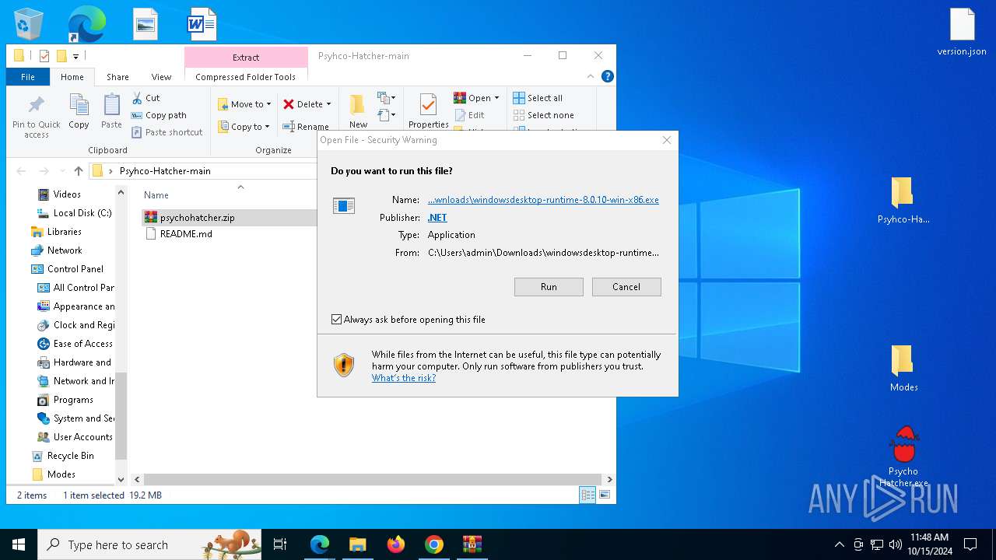Switch to large icons view in status bar
Viewport: 996px width, 560px height.
(604, 495)
